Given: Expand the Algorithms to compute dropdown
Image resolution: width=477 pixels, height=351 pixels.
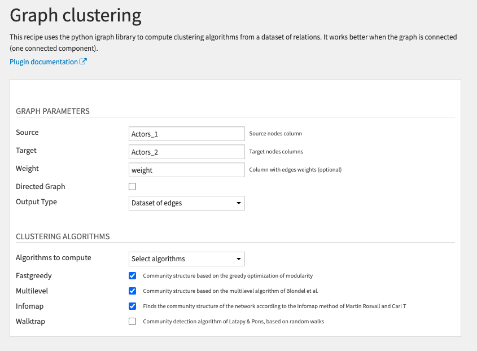Looking at the screenshot, I should pos(187,259).
